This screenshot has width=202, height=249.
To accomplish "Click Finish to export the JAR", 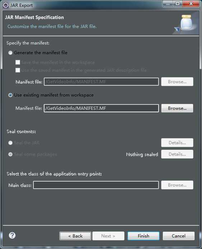I will click(144, 236).
